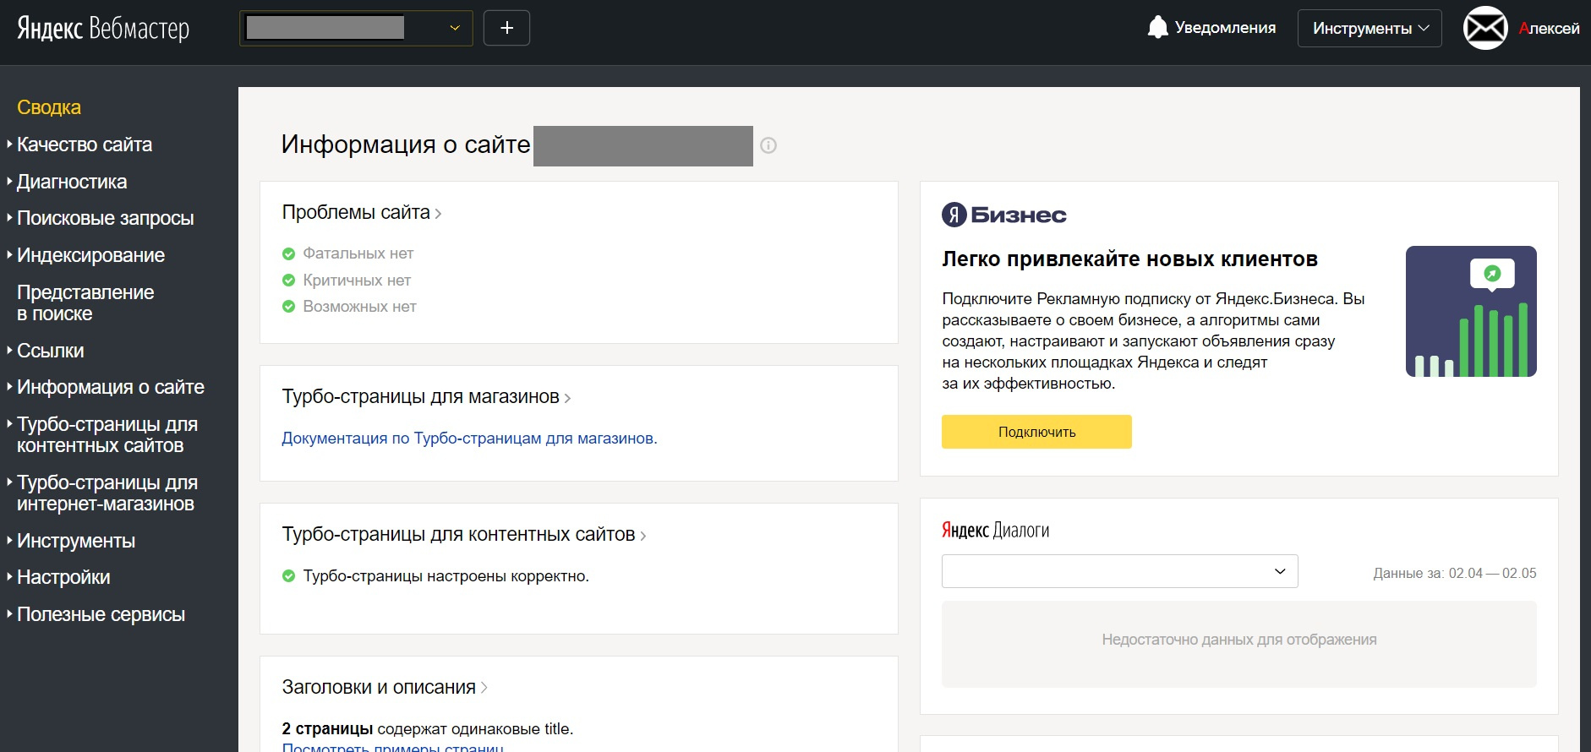Viewport: 1591px width, 752px height.
Task: Open the site selector dropdown
Action: [x=356, y=28]
